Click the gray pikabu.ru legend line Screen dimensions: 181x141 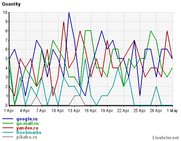pyautogui.click(x=8, y=137)
